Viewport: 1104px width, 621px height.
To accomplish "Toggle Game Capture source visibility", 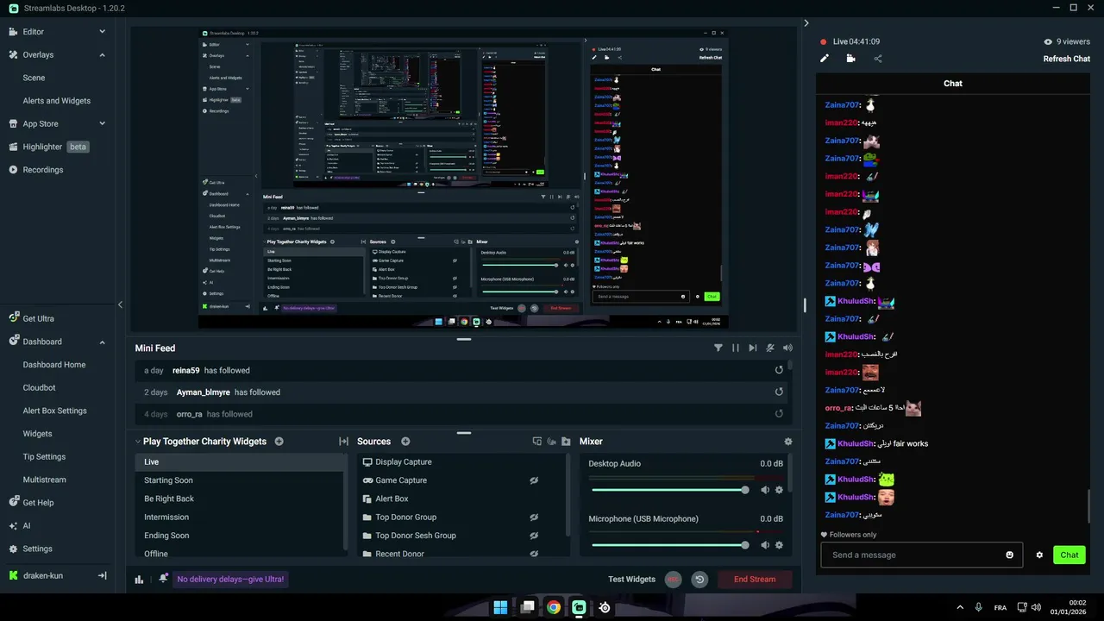I will coord(534,480).
